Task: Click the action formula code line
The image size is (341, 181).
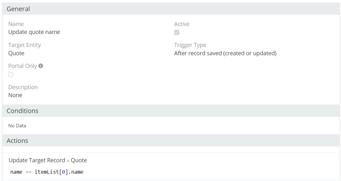Action: point(47,172)
